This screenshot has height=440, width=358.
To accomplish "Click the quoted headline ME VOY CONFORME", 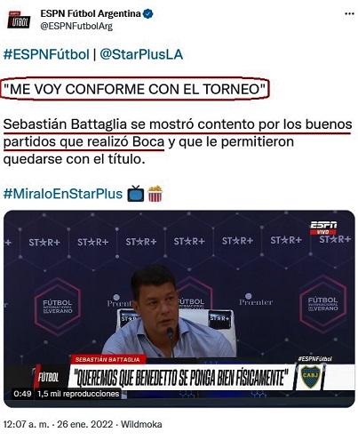I will pyautogui.click(x=135, y=89).
